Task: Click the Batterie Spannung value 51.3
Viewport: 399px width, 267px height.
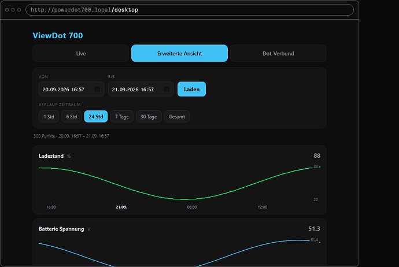Action: pos(314,229)
